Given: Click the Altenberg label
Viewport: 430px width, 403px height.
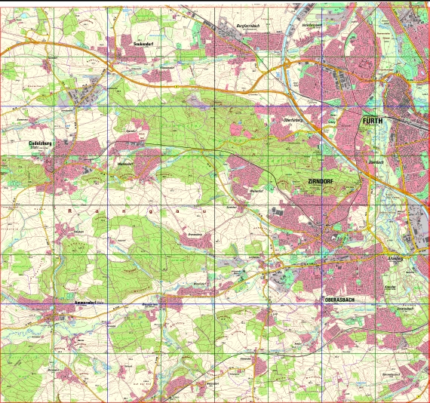Looking at the screenshot, I should click(x=395, y=258).
